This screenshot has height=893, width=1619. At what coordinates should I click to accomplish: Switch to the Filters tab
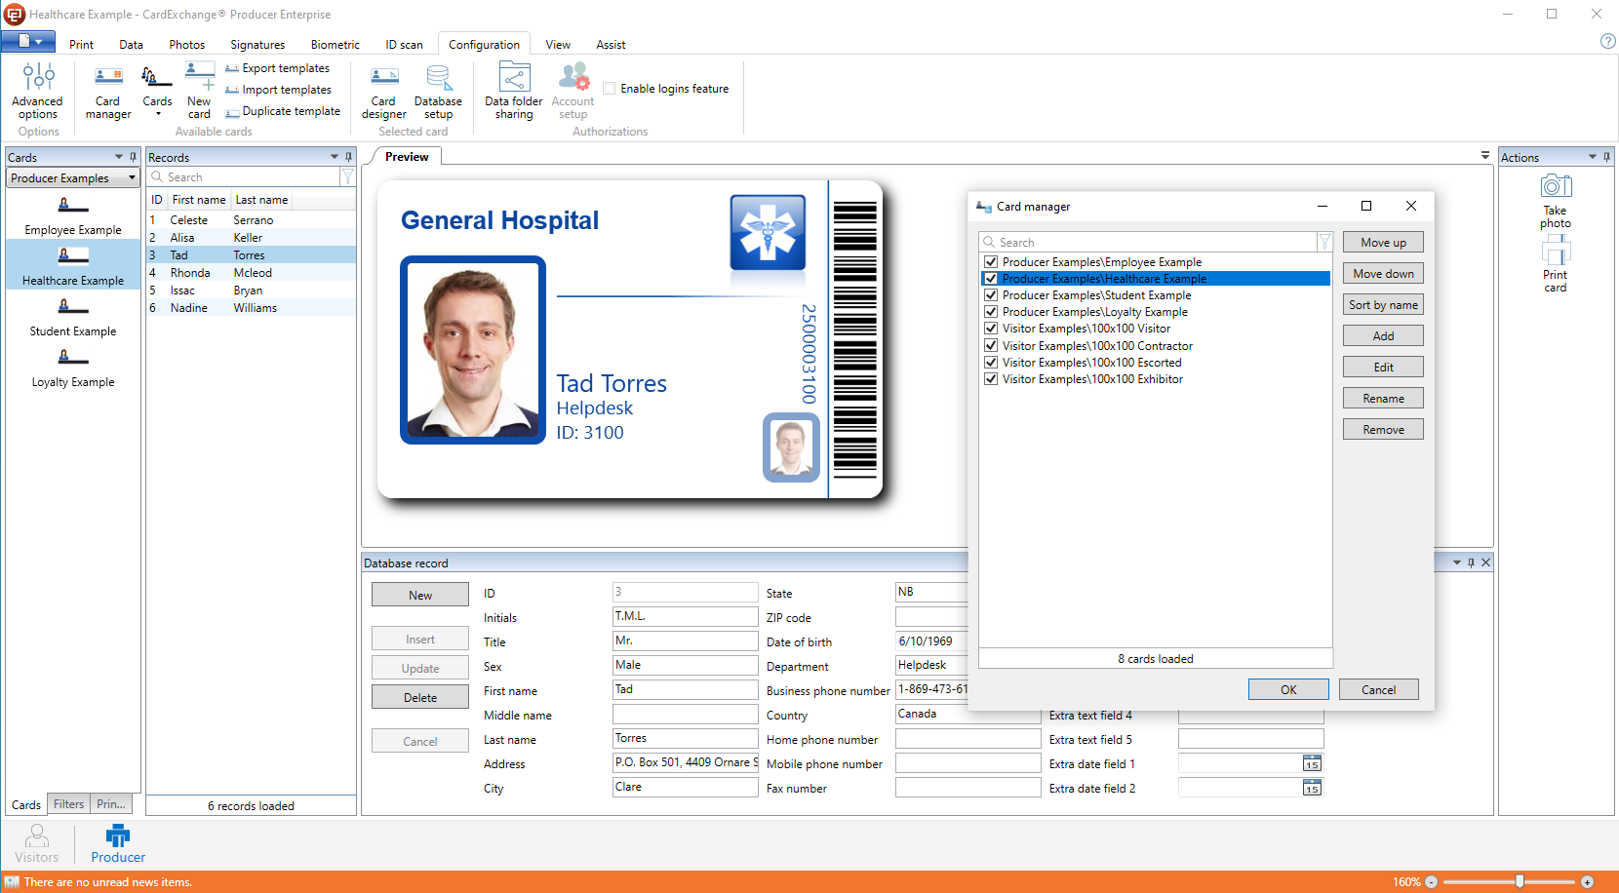tap(68, 804)
